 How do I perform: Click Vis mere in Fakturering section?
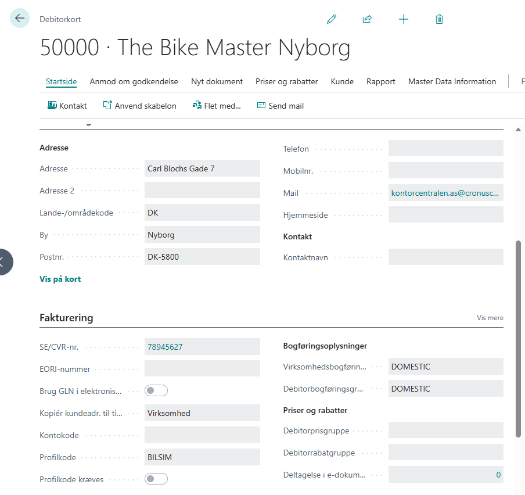click(490, 317)
